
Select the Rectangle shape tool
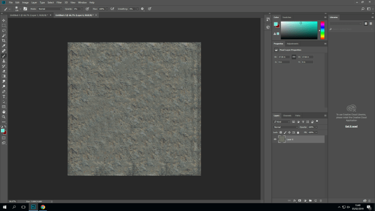coord(4,107)
